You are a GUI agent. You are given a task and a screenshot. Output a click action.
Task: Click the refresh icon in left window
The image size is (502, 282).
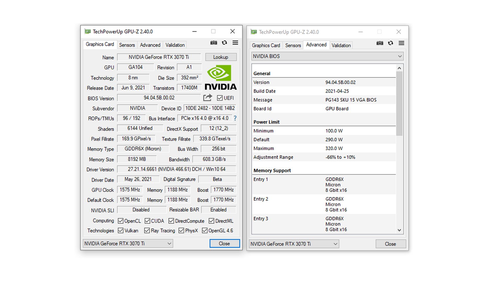pos(224,43)
